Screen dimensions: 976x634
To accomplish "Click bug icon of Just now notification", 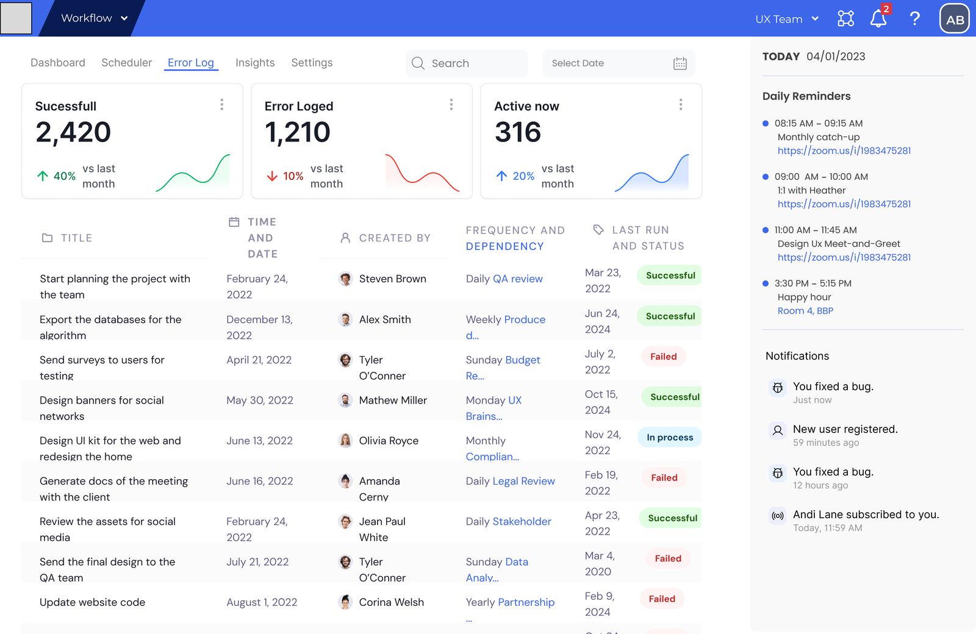I will pos(778,388).
